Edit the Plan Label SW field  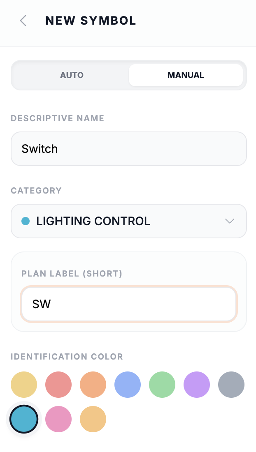click(129, 304)
